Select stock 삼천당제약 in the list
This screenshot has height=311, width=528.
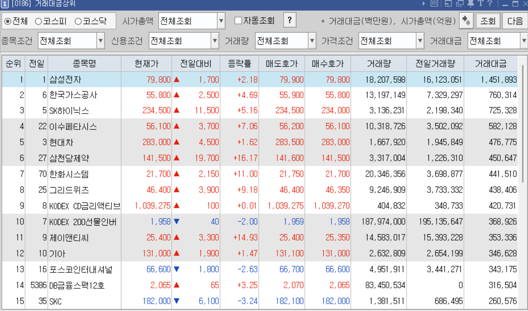pos(69,158)
